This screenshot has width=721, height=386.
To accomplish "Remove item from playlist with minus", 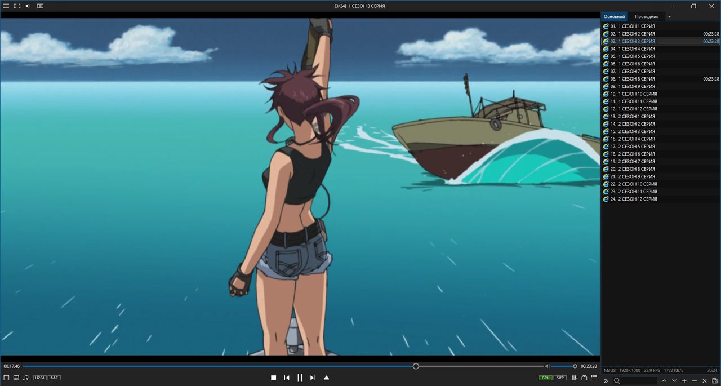I will tap(695, 381).
